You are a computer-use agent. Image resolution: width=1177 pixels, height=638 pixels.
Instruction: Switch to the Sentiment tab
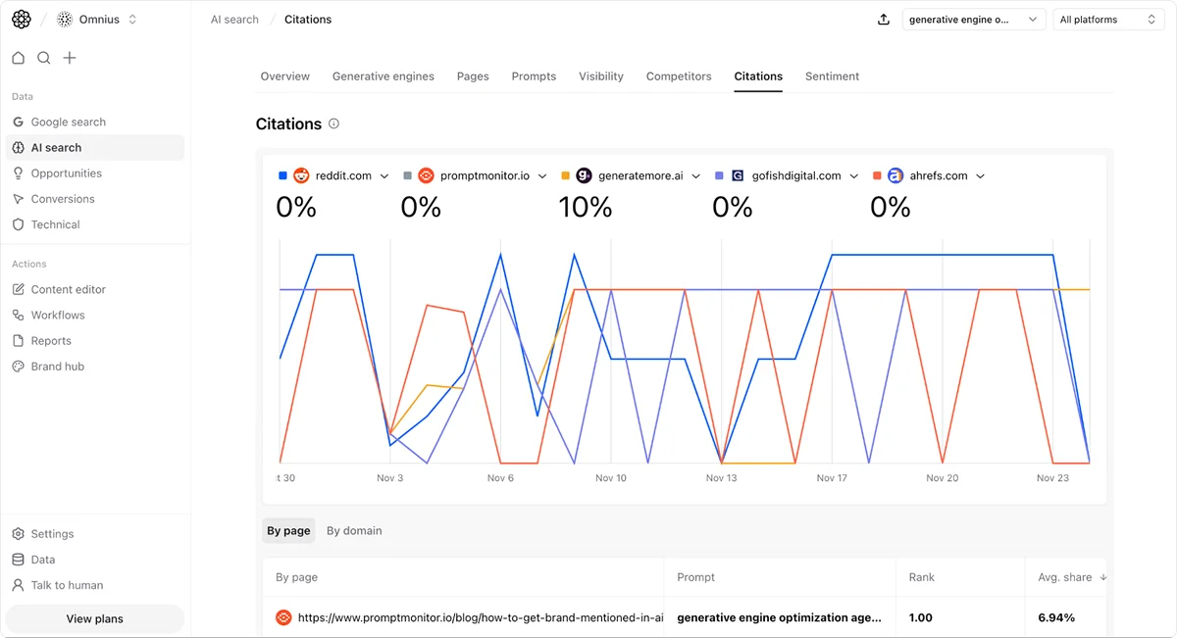click(832, 76)
